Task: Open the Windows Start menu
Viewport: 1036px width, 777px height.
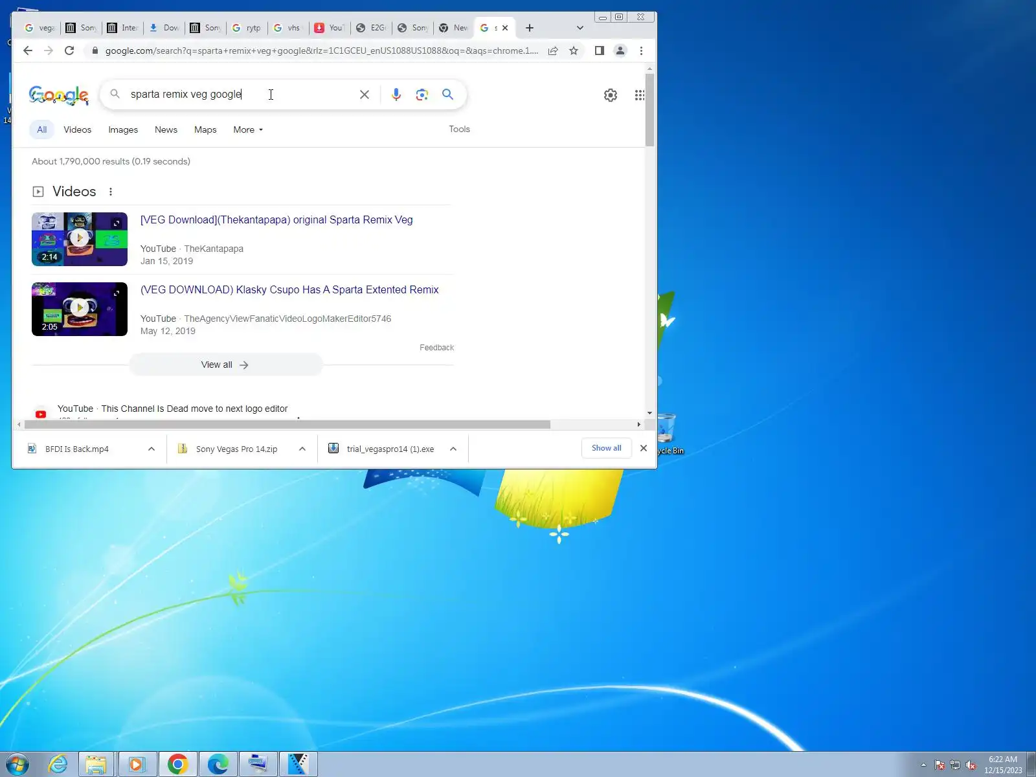Action: point(17,765)
